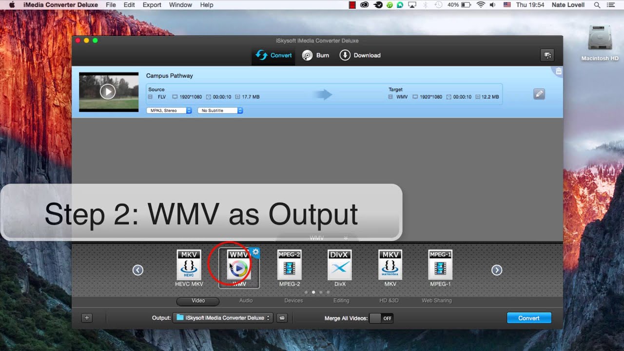Image resolution: width=624 pixels, height=351 pixels.
Task: Choose the MPEG-2 output format icon
Action: [x=289, y=265]
